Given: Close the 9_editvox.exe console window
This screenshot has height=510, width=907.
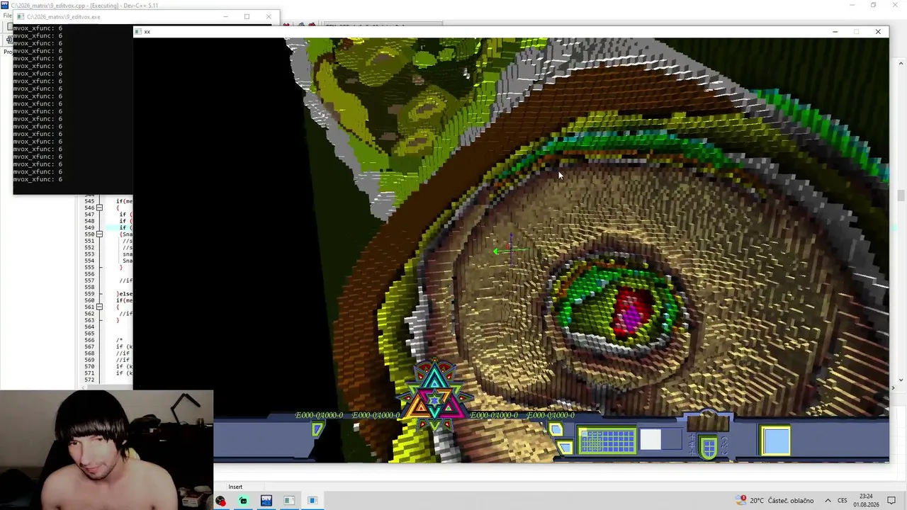Looking at the screenshot, I should tap(269, 16).
